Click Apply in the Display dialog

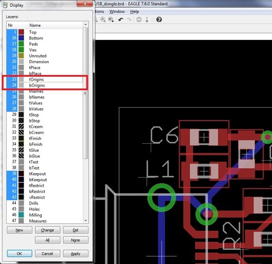[76, 253]
